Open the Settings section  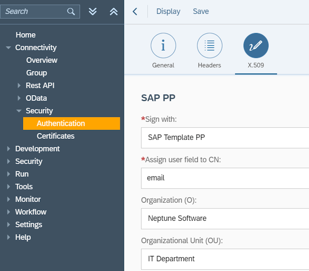click(x=29, y=224)
